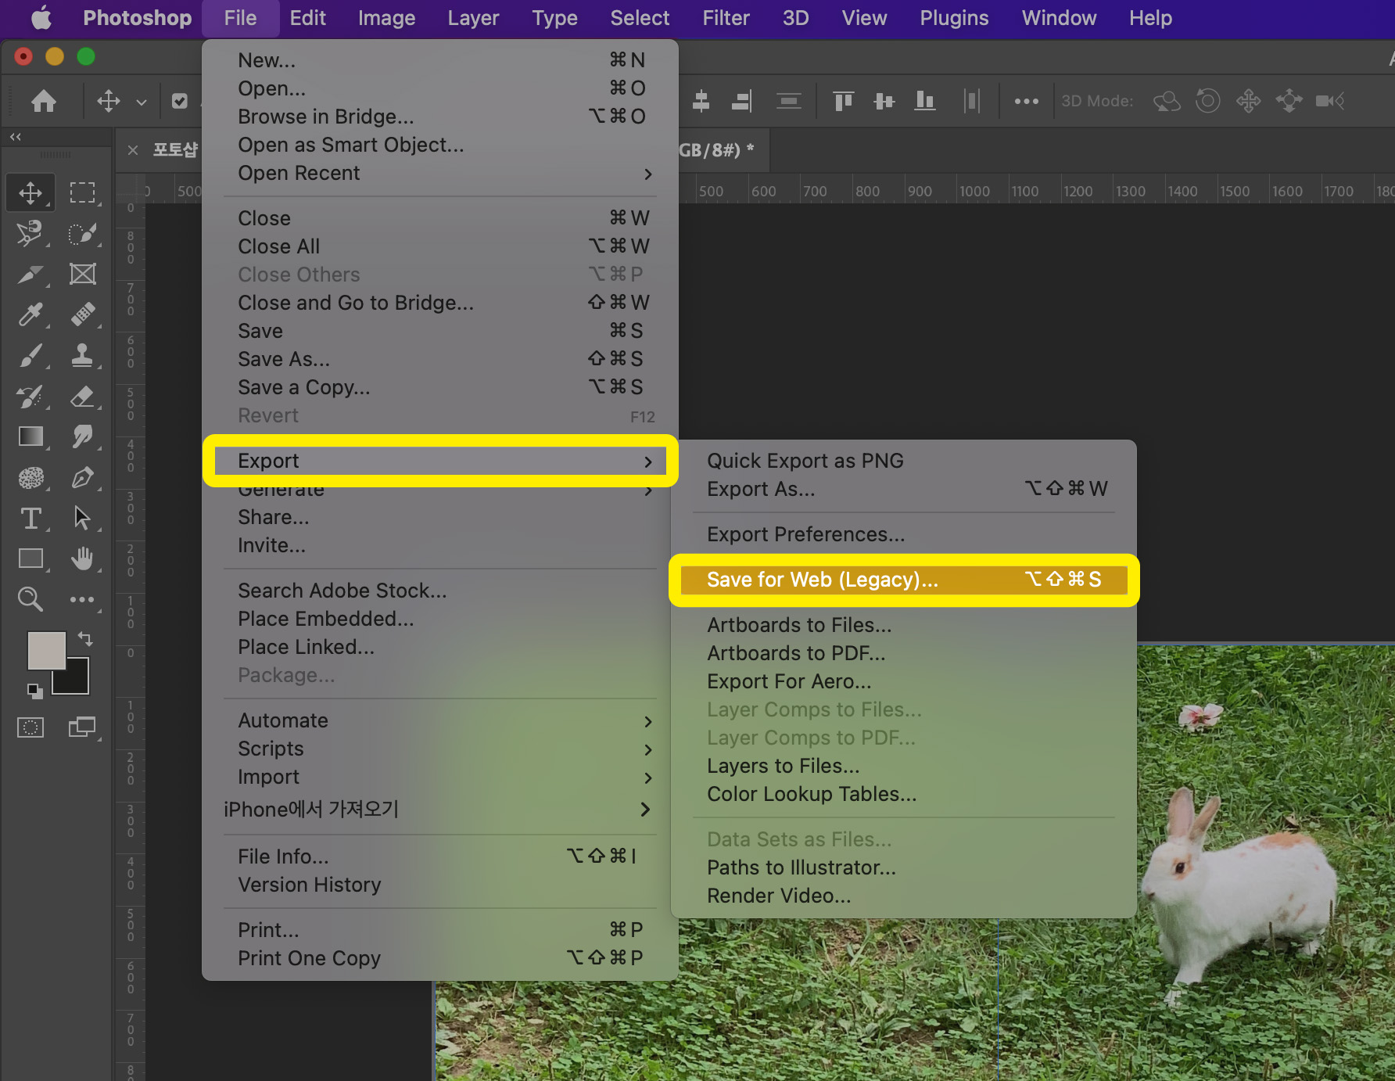Expand the iPhone에서 가져오기 submenu
Viewport: 1395px width, 1081px height.
440,809
